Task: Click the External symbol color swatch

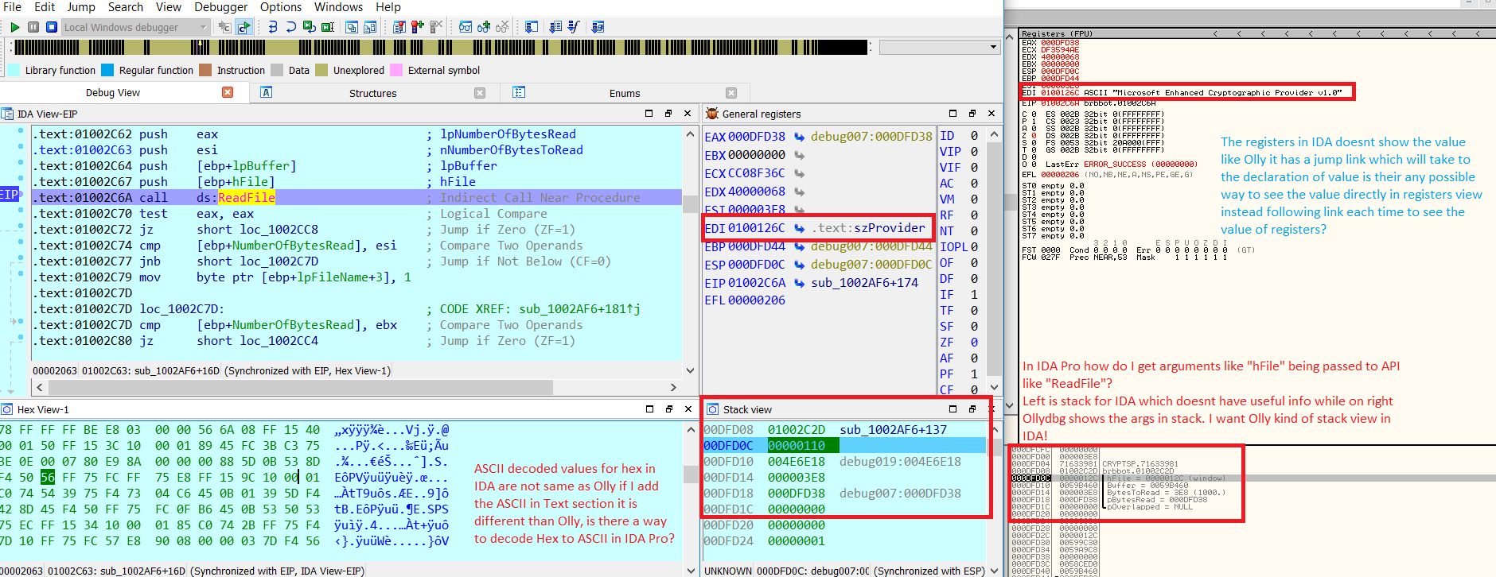Action: (396, 70)
